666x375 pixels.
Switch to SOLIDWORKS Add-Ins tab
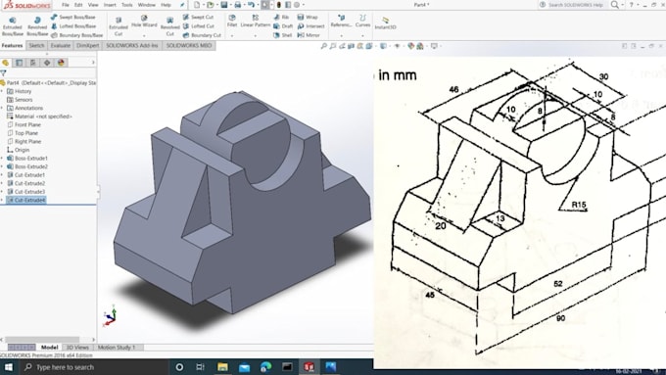(132, 45)
